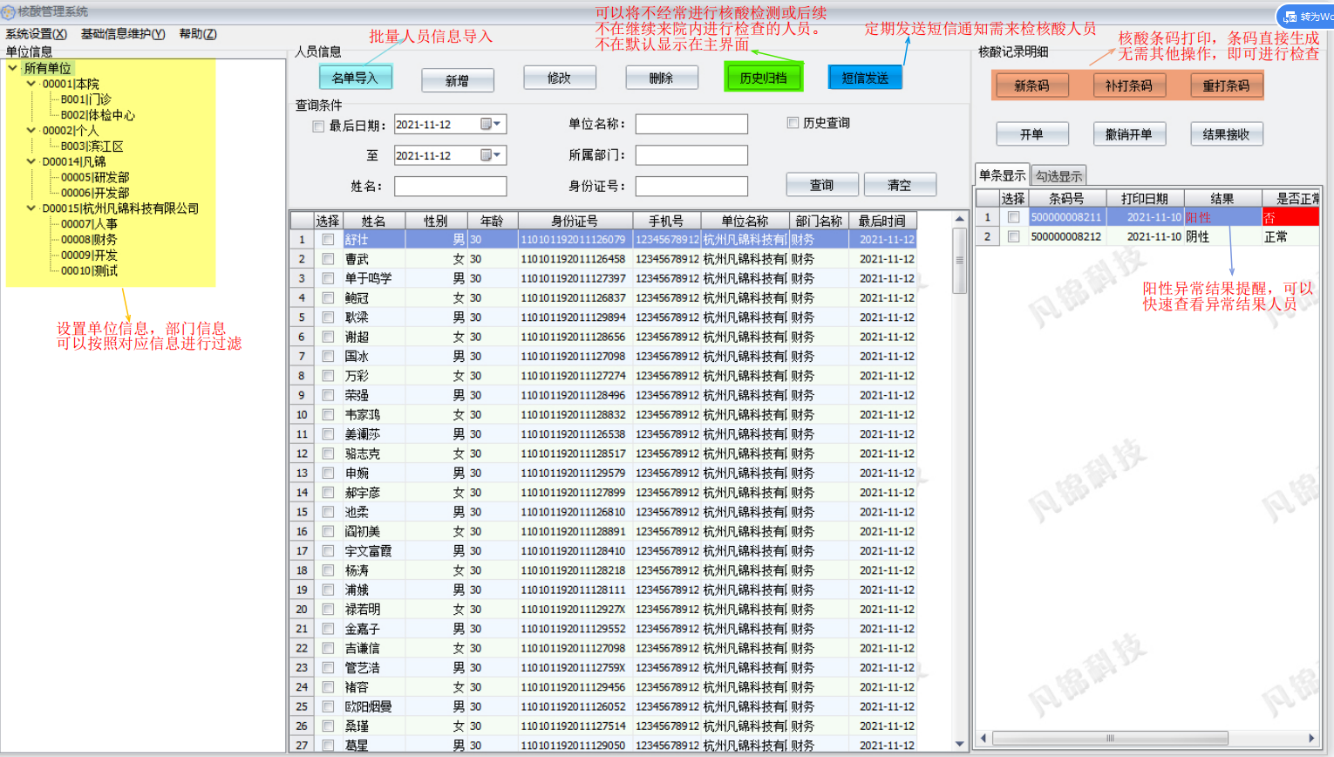Click the 开单 button
1334x757 pixels.
pos(1032,134)
